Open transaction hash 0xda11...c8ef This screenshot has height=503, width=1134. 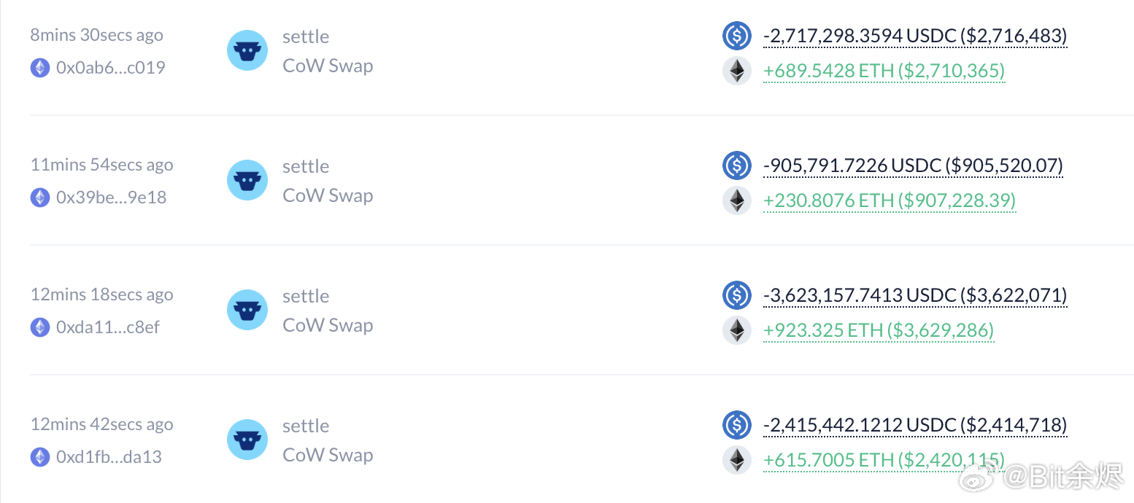pos(107,327)
